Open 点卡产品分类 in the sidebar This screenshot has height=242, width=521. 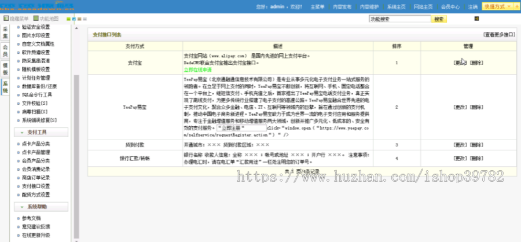click(x=36, y=144)
